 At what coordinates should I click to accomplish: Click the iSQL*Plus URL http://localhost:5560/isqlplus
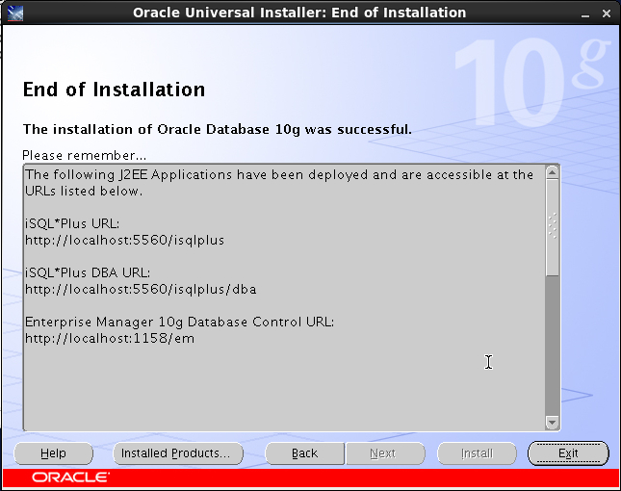click(125, 240)
